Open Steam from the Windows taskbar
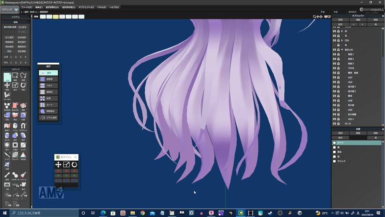Screen dimensions: 385x217 [x=270, y=213]
